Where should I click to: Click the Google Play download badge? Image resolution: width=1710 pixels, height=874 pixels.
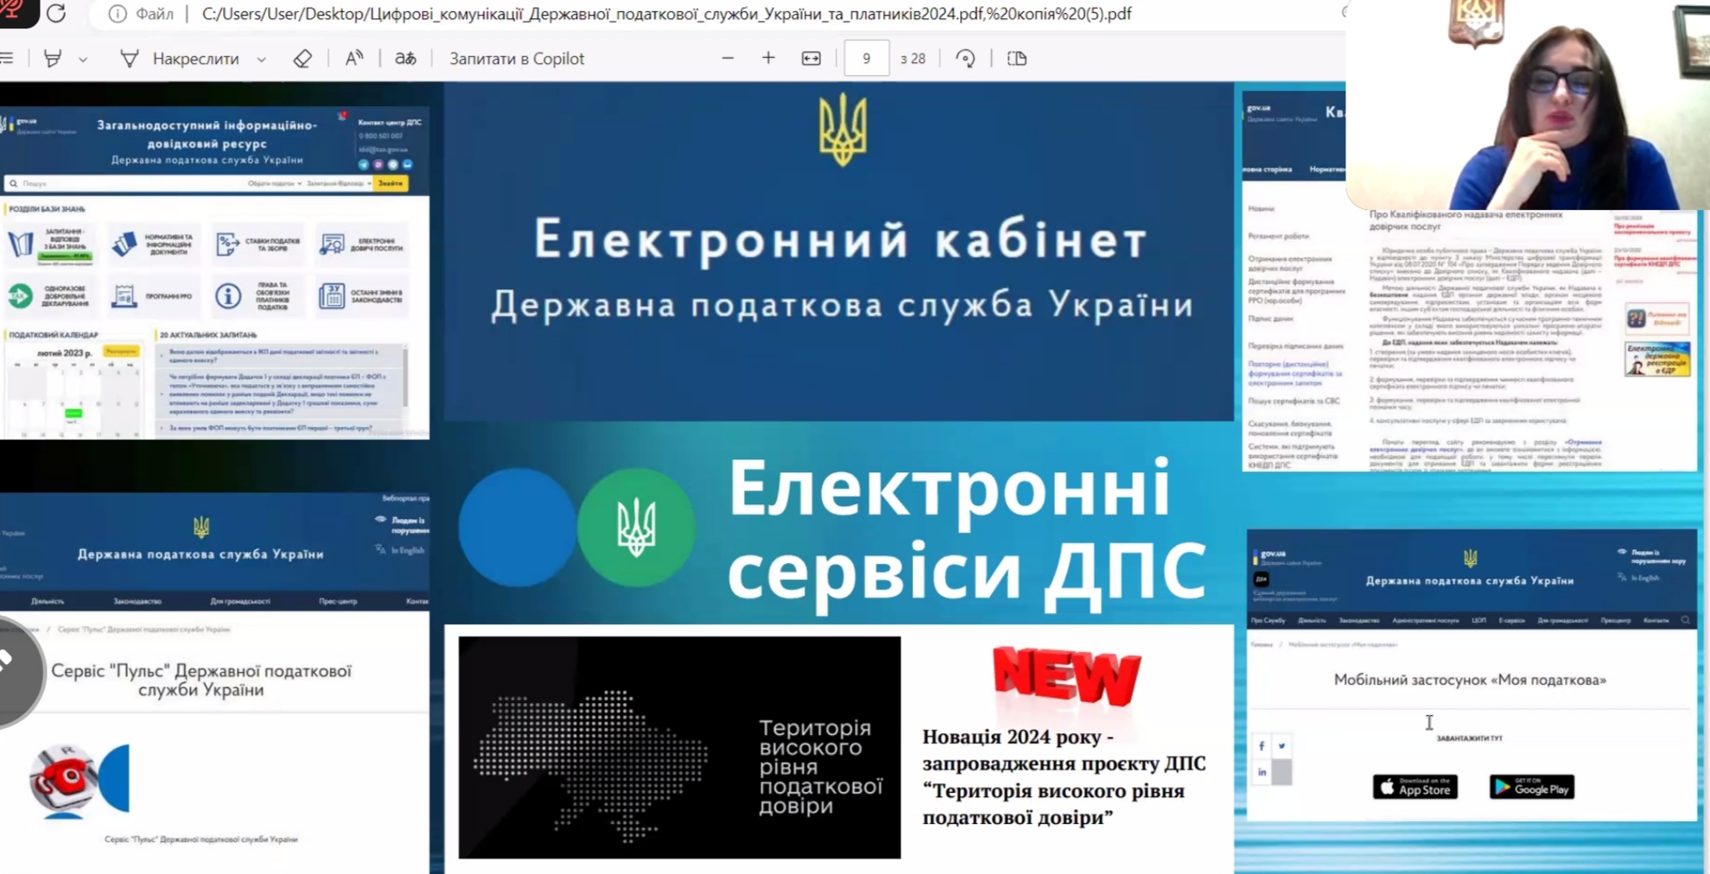tap(1531, 787)
